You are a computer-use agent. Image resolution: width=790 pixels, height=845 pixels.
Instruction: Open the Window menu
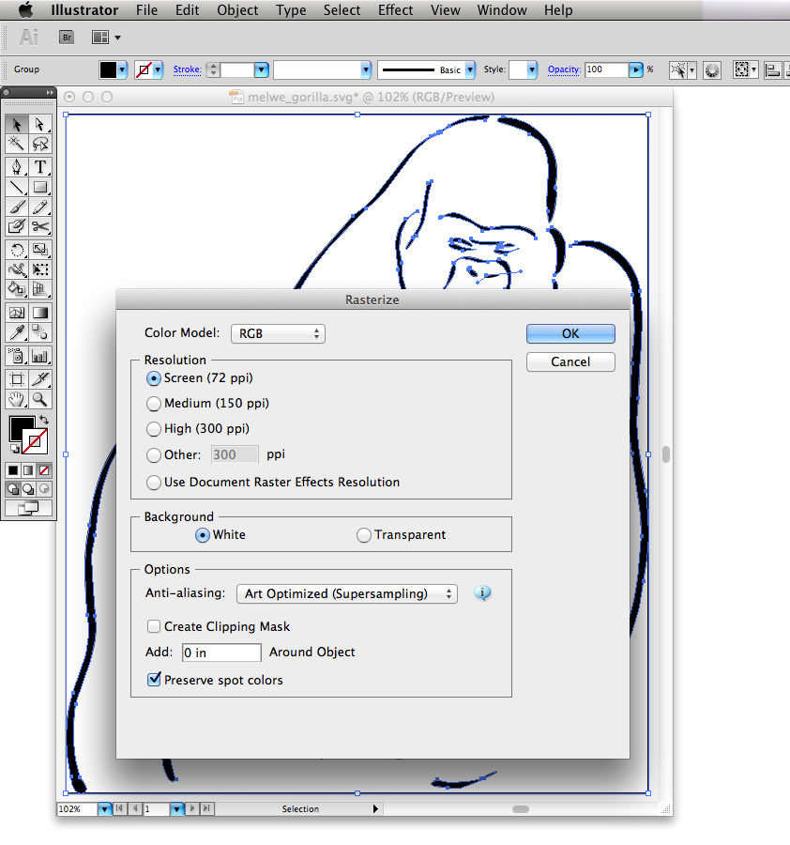coord(501,10)
